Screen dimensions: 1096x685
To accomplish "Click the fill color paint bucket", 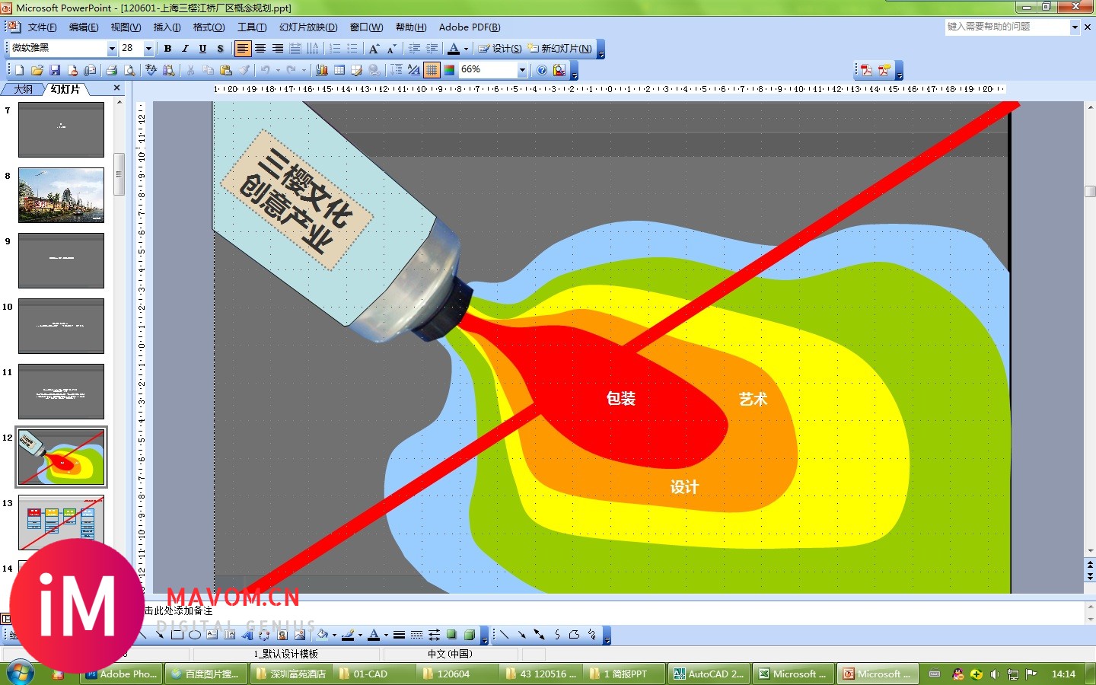I will pos(323,635).
